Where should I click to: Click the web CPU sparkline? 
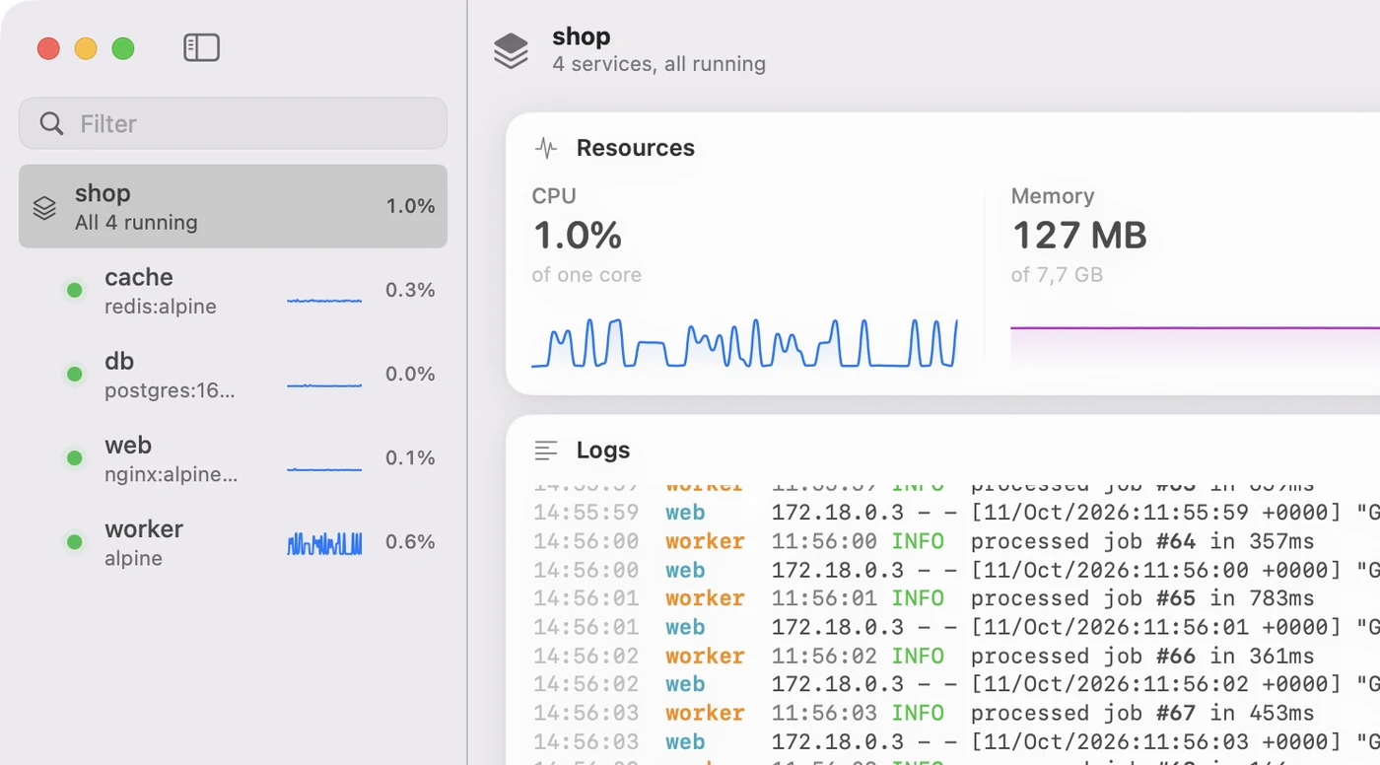coord(324,468)
